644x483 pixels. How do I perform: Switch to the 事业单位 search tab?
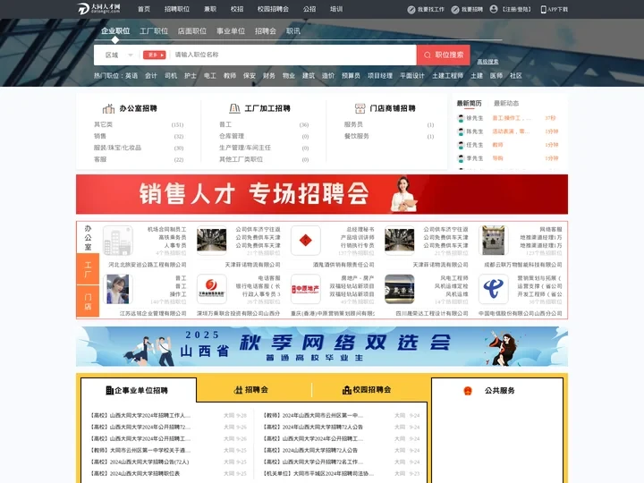(x=231, y=31)
